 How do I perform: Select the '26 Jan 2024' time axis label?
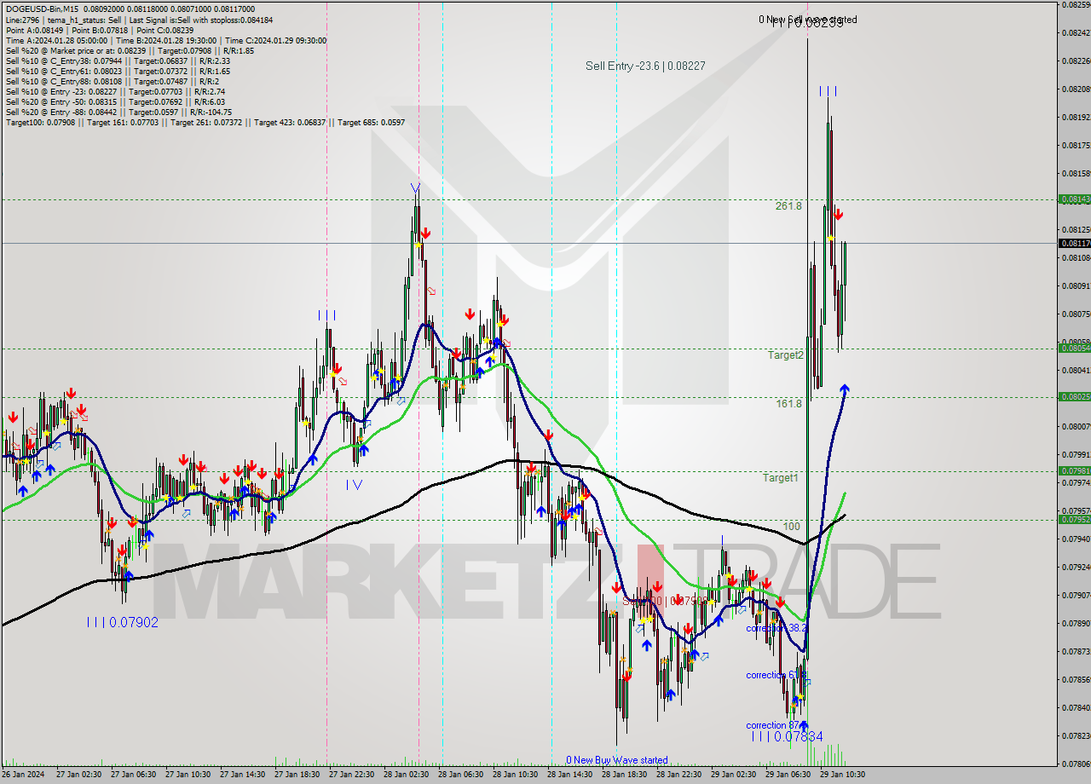pos(22,775)
